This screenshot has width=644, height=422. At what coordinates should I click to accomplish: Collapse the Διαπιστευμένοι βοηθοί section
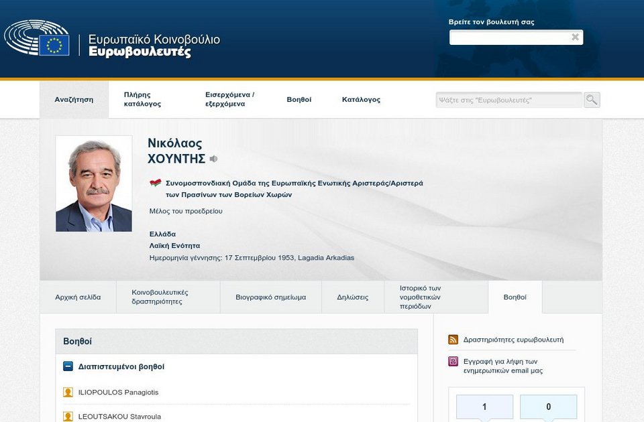[x=68, y=366]
